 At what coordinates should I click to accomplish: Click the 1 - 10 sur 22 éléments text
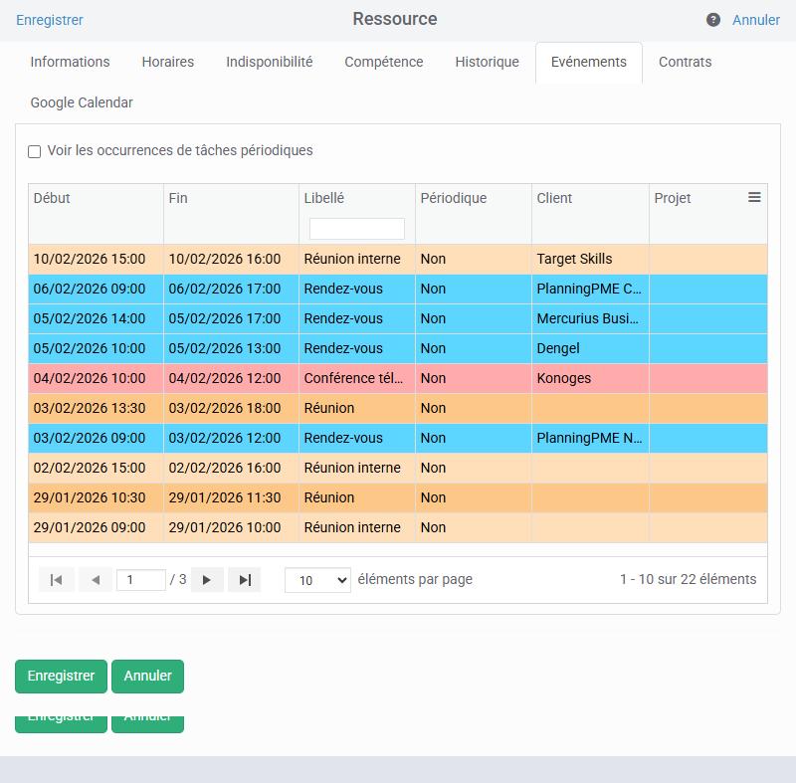tap(688, 579)
